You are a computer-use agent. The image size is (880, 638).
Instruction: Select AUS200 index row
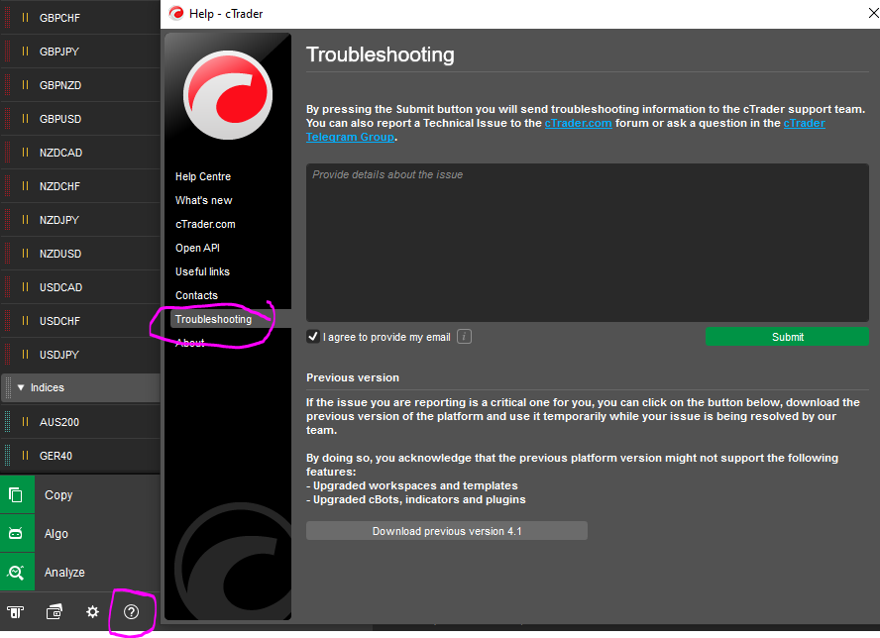point(80,421)
